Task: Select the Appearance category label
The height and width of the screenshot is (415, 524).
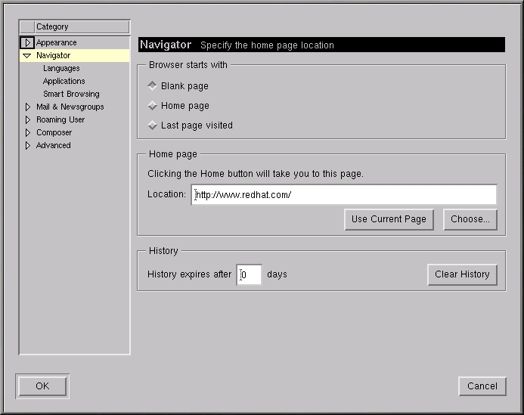Action: (57, 43)
